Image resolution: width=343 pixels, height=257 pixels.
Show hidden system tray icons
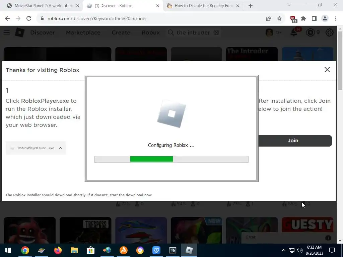click(283, 250)
